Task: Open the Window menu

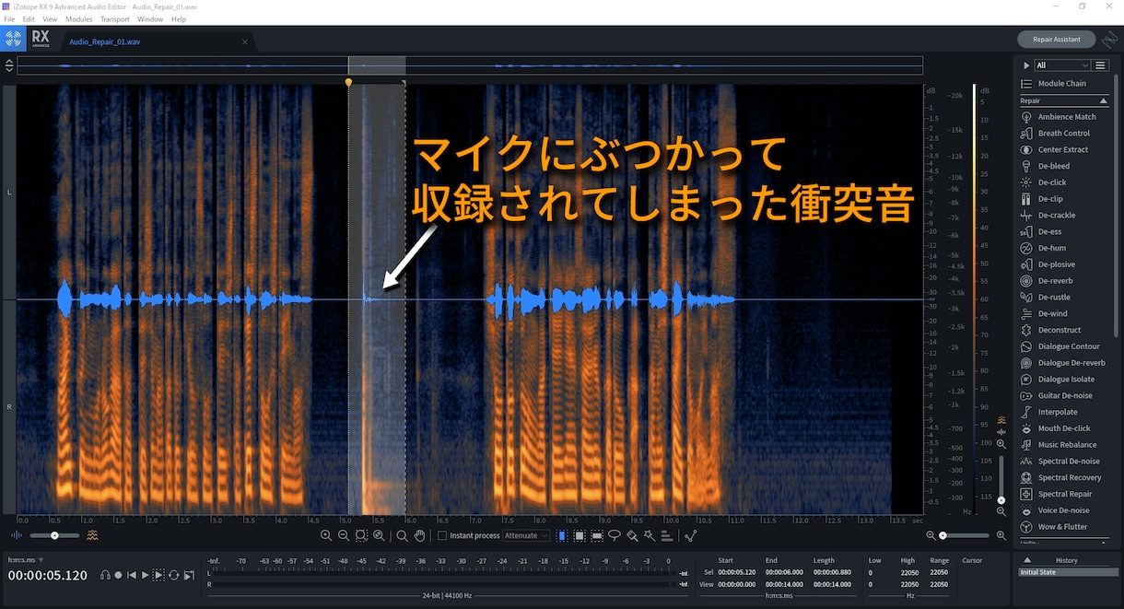Action: pyautogui.click(x=150, y=18)
